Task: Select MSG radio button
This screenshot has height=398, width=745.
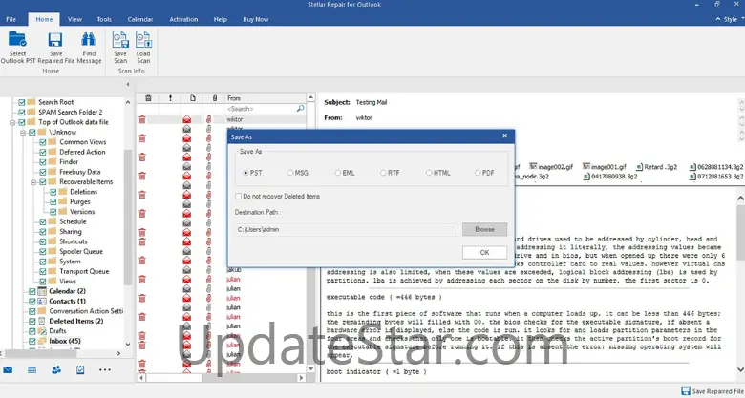Action: pyautogui.click(x=290, y=173)
